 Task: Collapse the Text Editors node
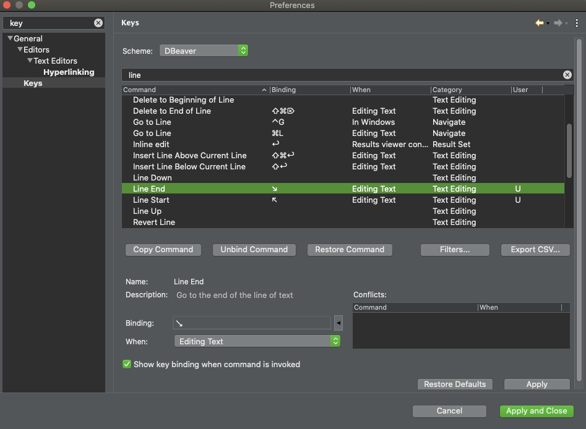click(x=30, y=61)
